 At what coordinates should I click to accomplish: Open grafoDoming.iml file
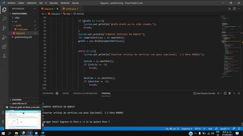(23, 37)
